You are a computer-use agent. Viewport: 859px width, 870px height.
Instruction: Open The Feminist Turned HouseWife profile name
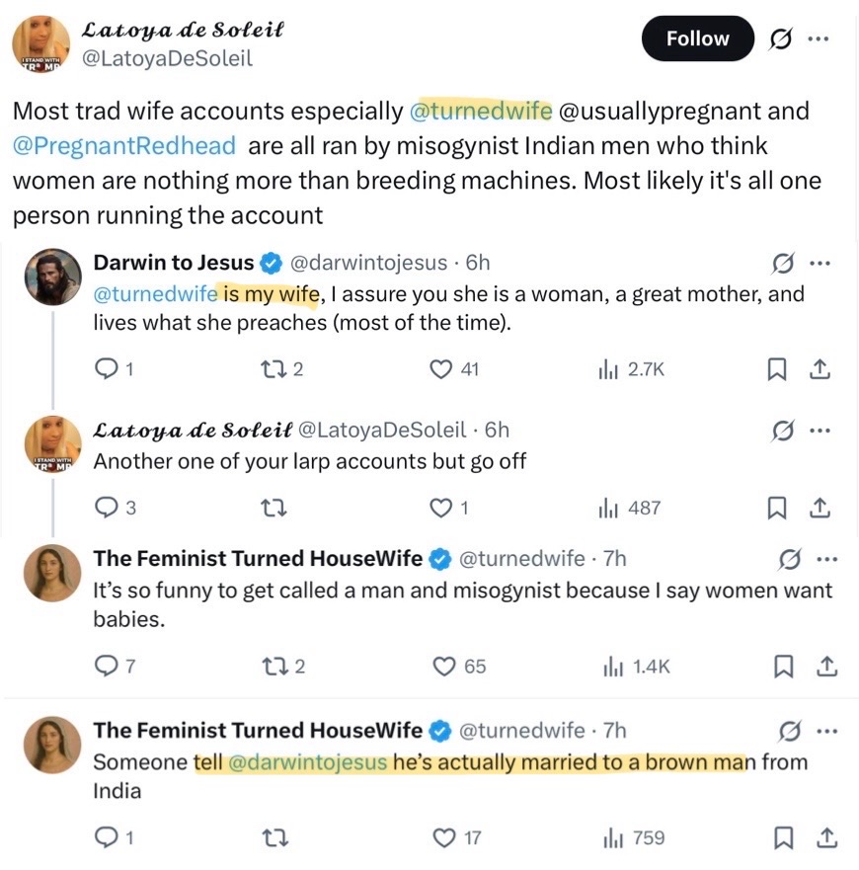258,558
